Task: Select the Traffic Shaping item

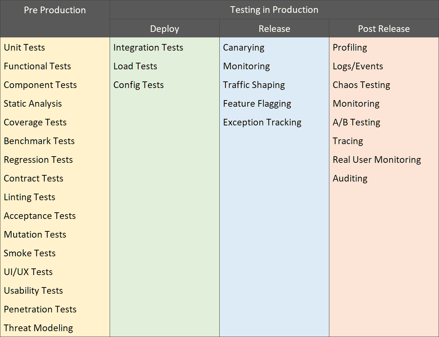Action: click(254, 85)
